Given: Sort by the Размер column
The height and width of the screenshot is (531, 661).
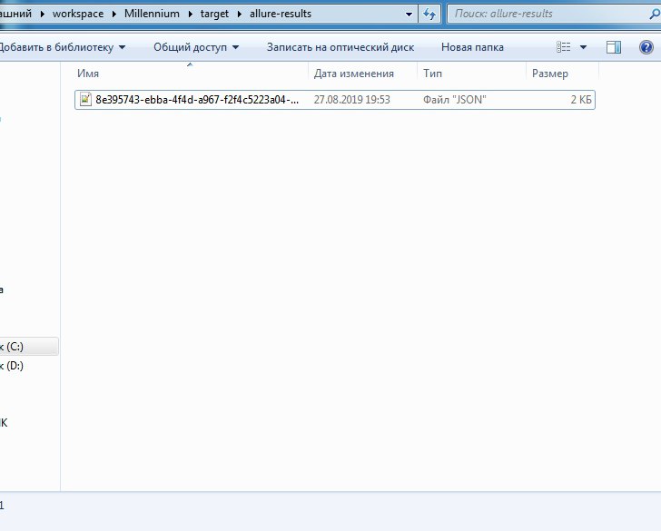Looking at the screenshot, I should pyautogui.click(x=562, y=74).
